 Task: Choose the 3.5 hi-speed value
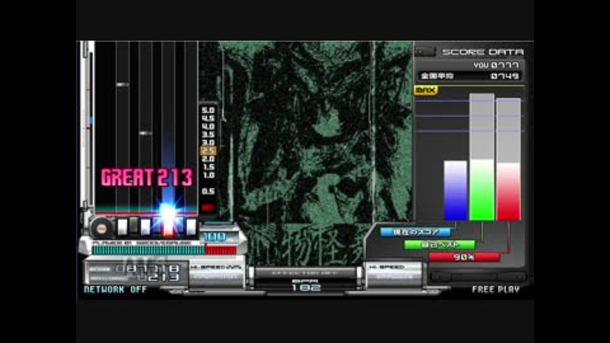point(208,135)
